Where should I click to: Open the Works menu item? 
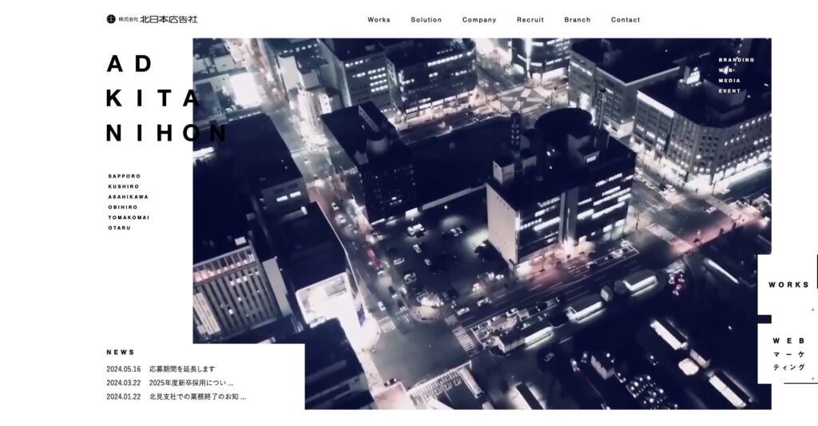pyautogui.click(x=379, y=20)
